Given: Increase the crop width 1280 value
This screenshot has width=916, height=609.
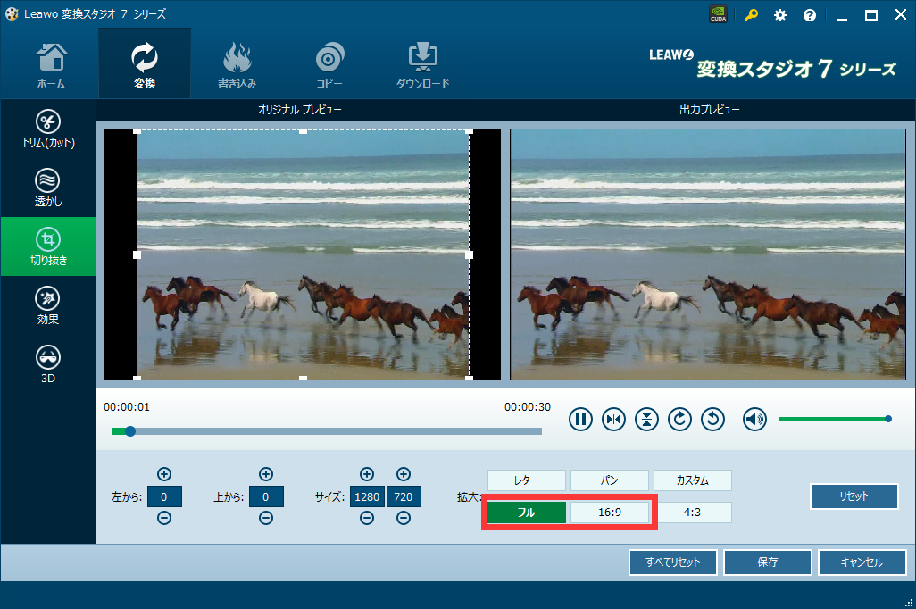Looking at the screenshot, I should [x=366, y=474].
